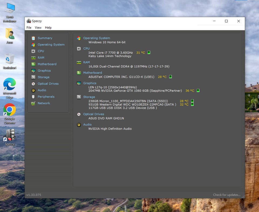This screenshot has width=259, height=212.
Task: Click the Check for updates link
Action: [226, 195]
